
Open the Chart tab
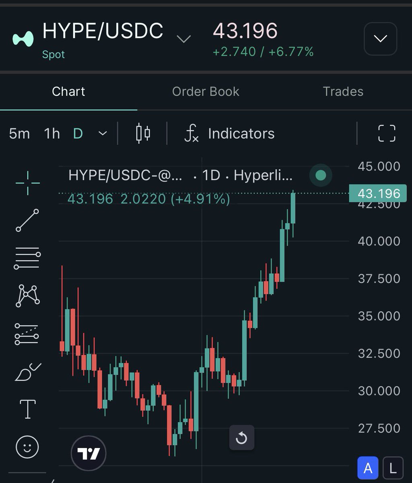[x=68, y=91]
